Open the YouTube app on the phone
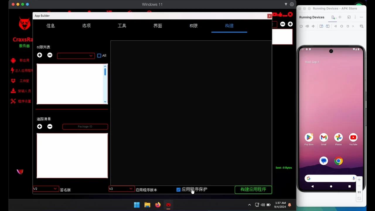This screenshot has height=211, width=375. [x=353, y=137]
